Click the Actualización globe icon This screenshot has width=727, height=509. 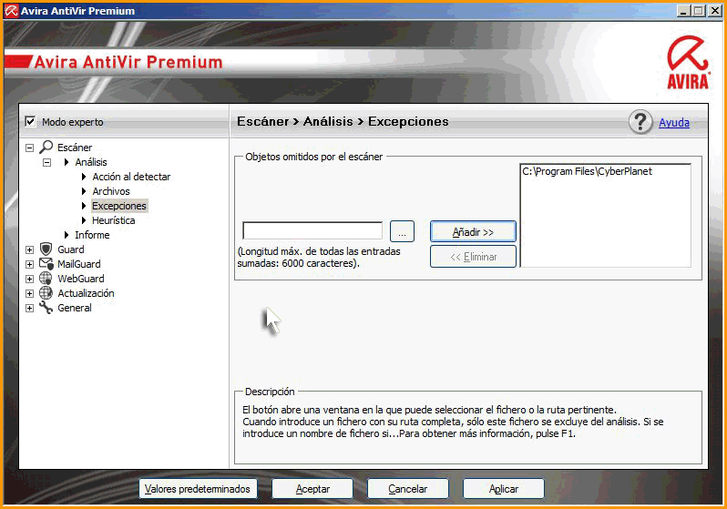coord(46,293)
